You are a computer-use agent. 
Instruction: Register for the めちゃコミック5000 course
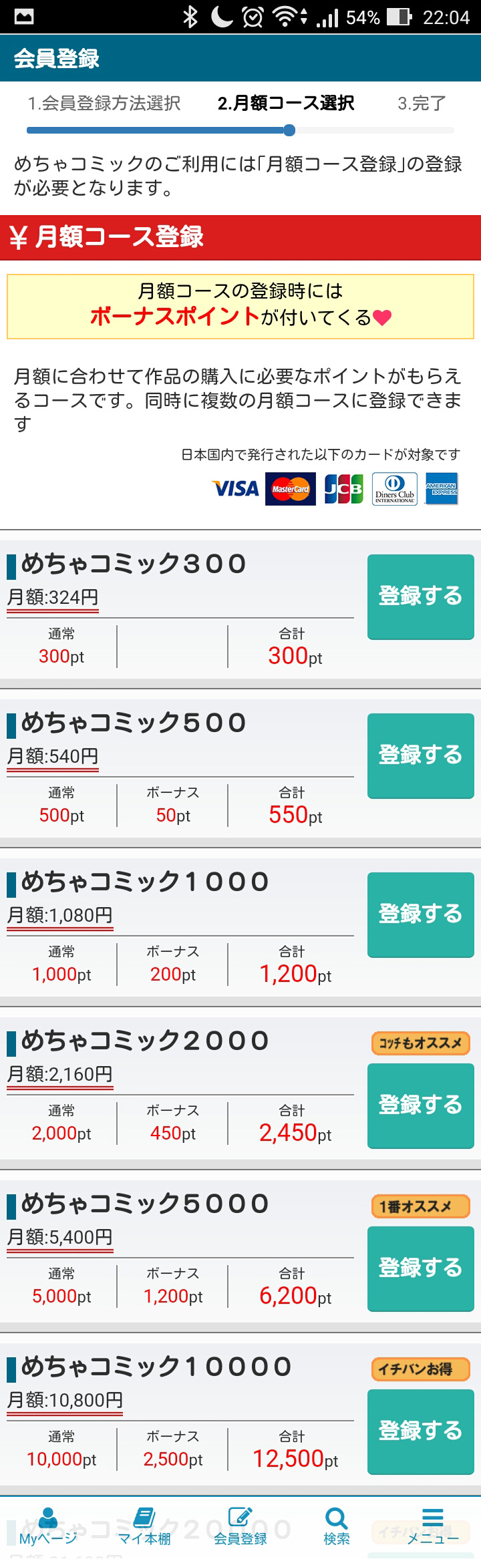coord(421,1268)
